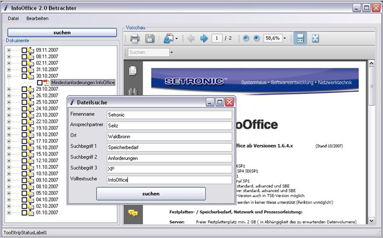Click the folder icon for 15.10.2007
The height and width of the screenshot is (238, 383).
[31, 154]
